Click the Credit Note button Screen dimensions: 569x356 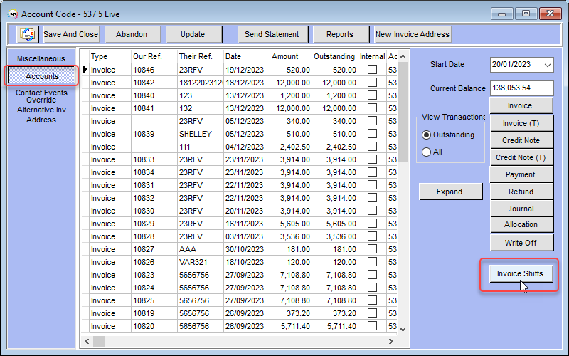(x=521, y=140)
